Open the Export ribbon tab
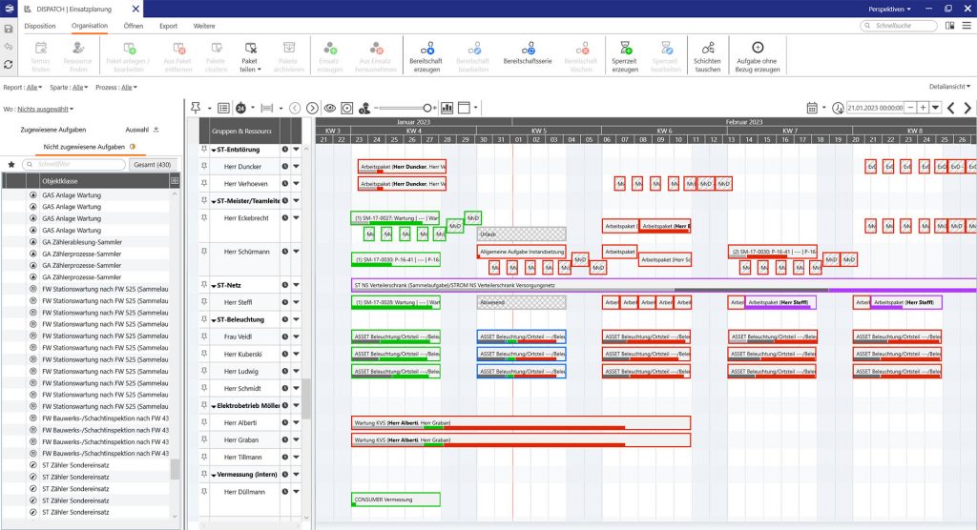The image size is (977, 530). pos(169,26)
